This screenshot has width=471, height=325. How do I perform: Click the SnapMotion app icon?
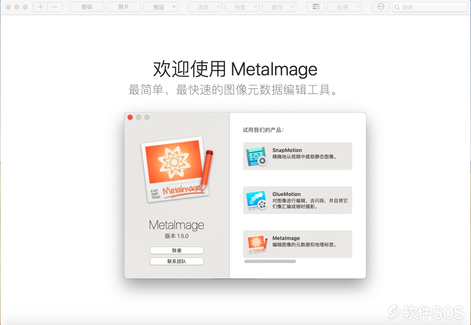(x=256, y=156)
